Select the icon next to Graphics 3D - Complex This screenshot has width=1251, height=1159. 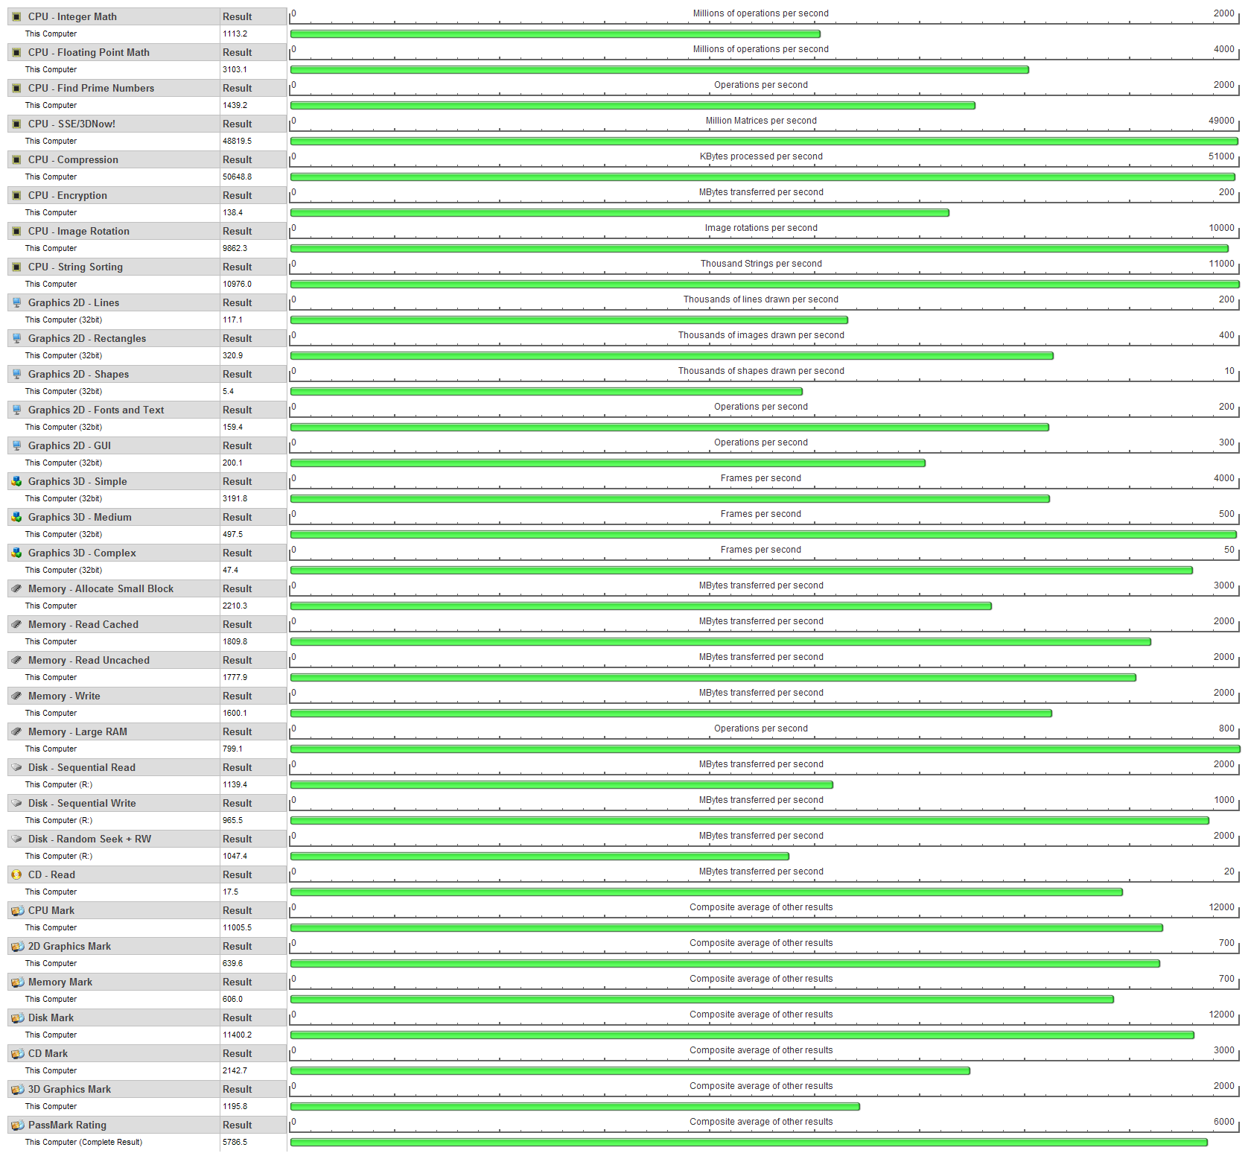pyautogui.click(x=16, y=553)
